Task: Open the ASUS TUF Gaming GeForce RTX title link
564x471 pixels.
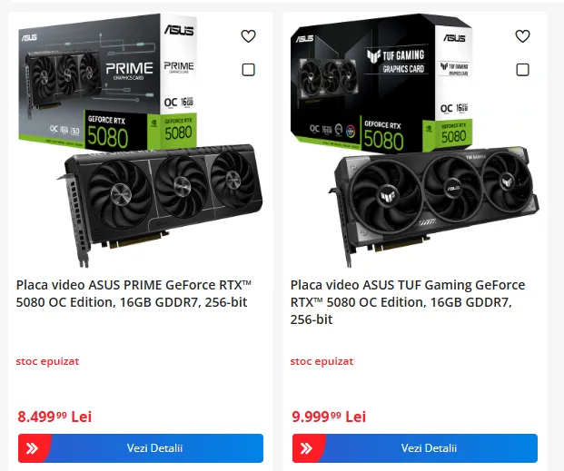Action: click(x=408, y=302)
